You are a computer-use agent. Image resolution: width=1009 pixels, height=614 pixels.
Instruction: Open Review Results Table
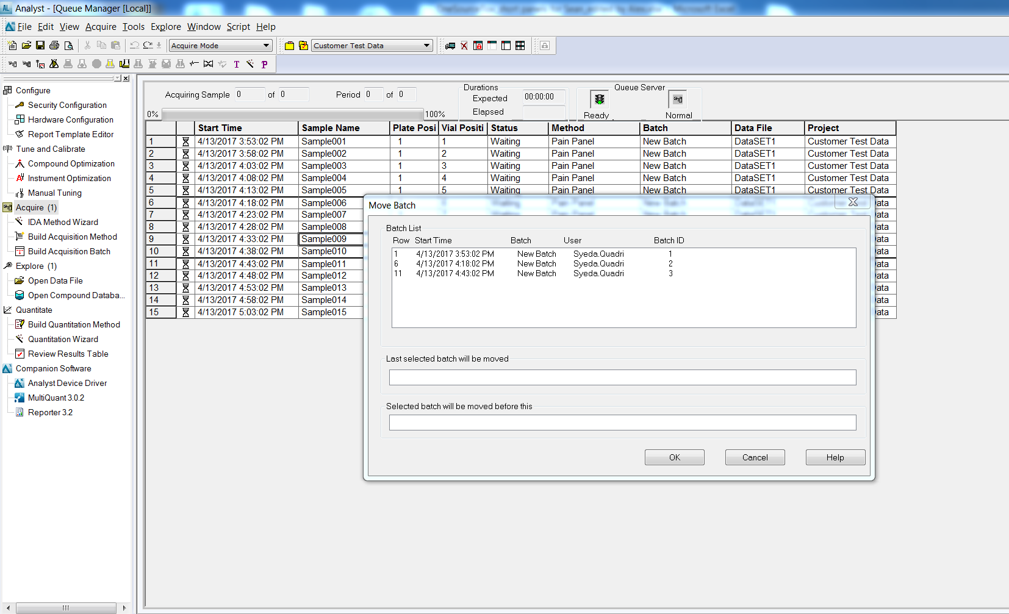coord(68,354)
